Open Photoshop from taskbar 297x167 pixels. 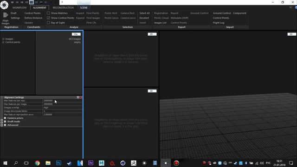pyautogui.click(x=59, y=163)
